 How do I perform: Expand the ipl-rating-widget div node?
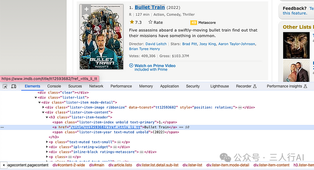tap(47, 147)
